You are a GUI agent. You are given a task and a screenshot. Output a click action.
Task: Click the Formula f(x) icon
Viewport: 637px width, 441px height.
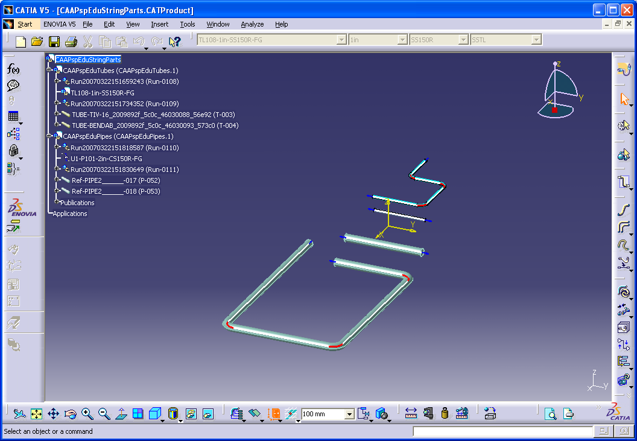(13, 69)
